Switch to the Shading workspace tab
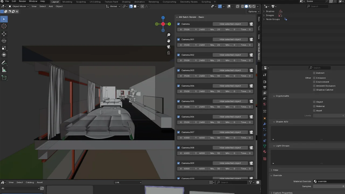The image size is (345, 194). 126,2
